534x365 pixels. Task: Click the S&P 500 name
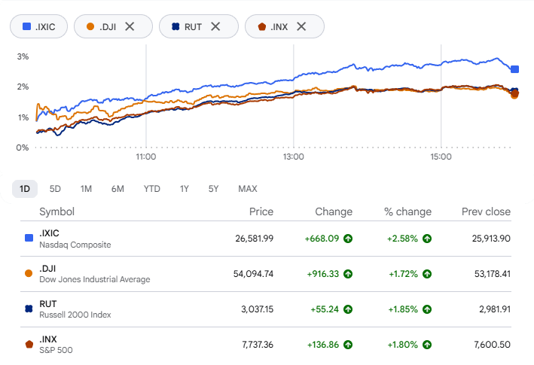[x=56, y=351]
